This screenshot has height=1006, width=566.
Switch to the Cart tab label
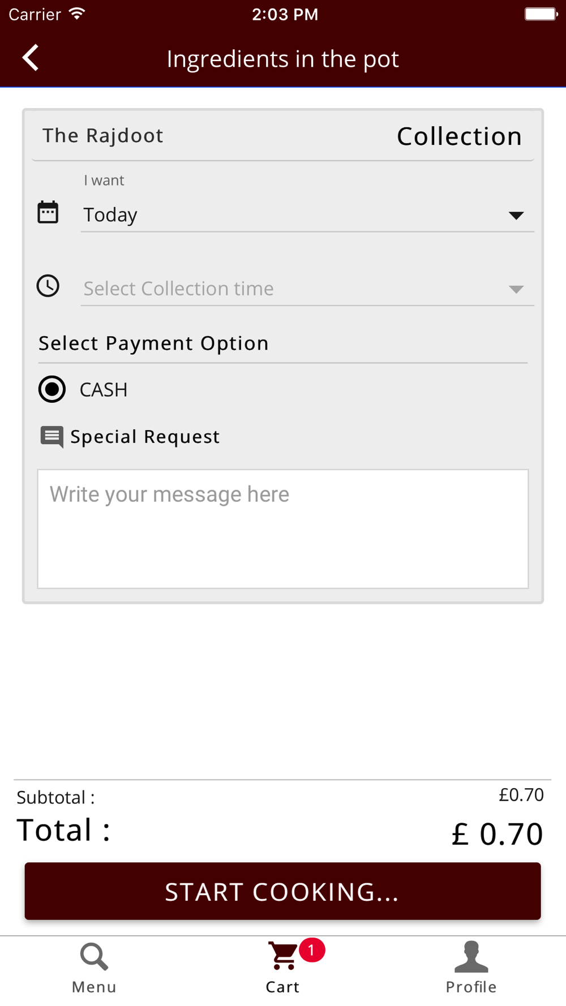282,987
